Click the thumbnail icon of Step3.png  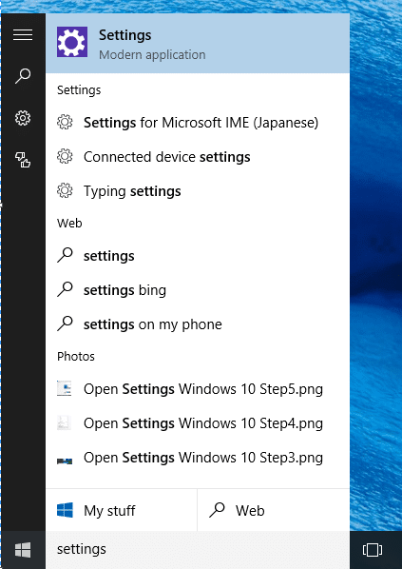coord(65,461)
